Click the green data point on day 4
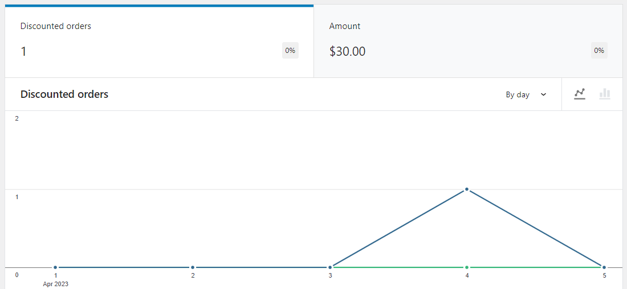627x289 pixels. (467, 267)
